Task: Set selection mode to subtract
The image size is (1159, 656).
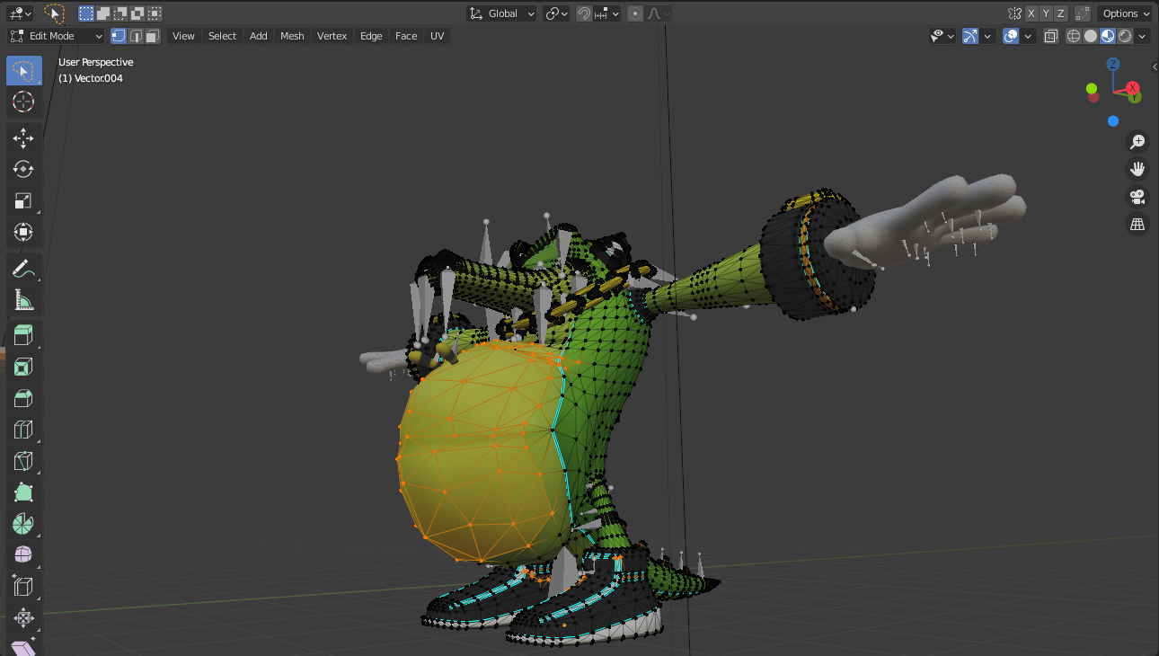Action: pyautogui.click(x=120, y=13)
